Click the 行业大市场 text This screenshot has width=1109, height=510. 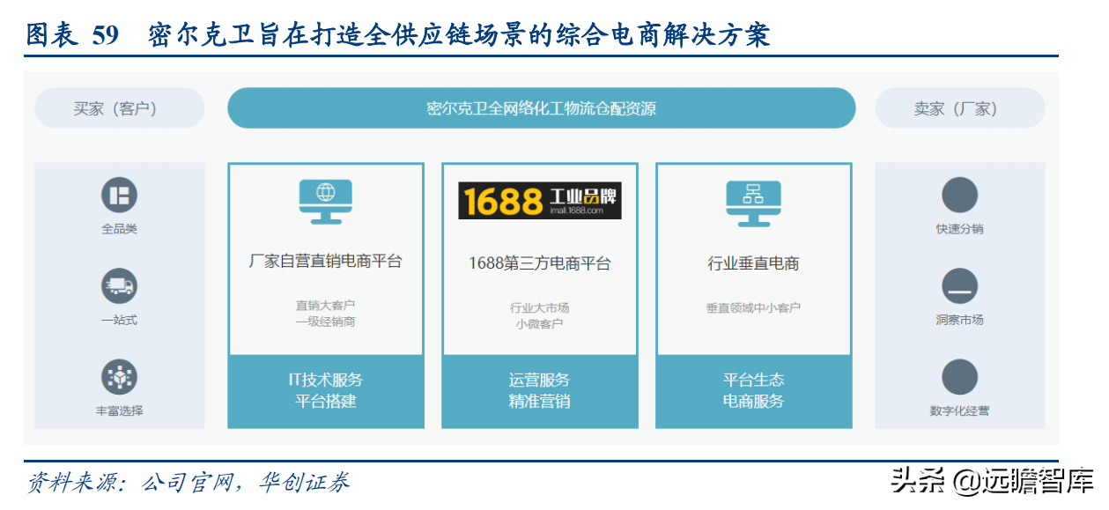click(x=540, y=307)
